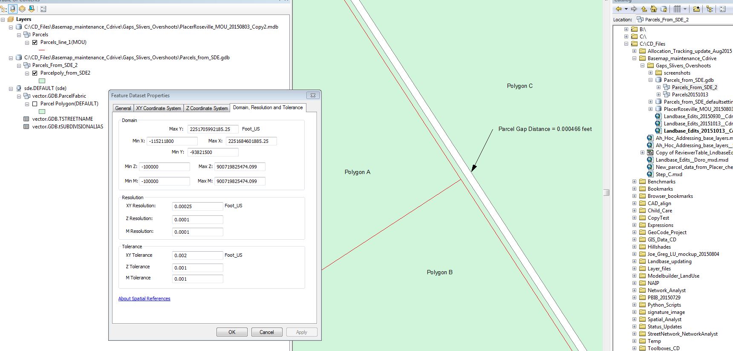The height and width of the screenshot is (351, 733).
Task: Go up one level in Catalog
Action: coord(644,9)
